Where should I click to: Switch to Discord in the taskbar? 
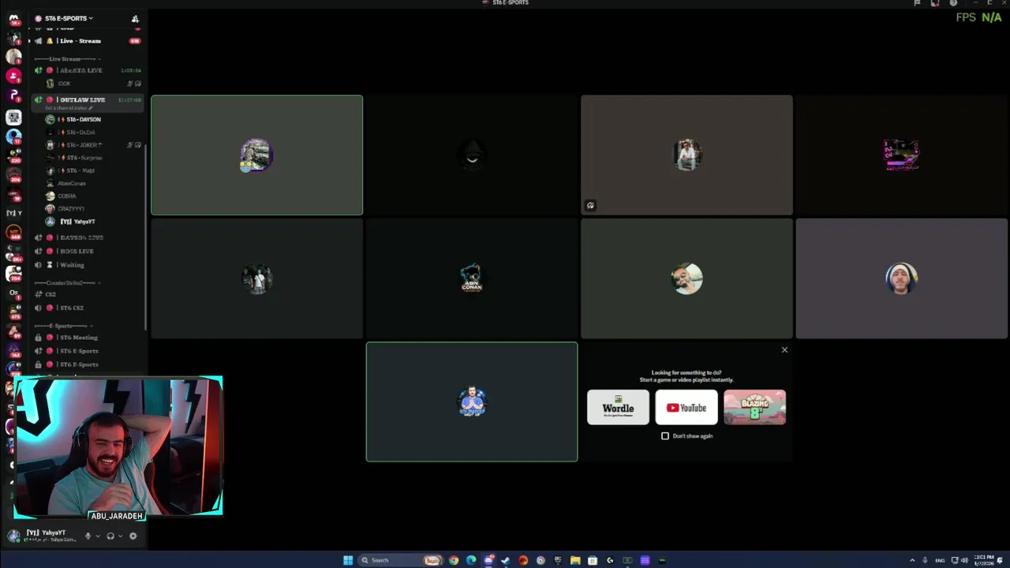coord(488,560)
